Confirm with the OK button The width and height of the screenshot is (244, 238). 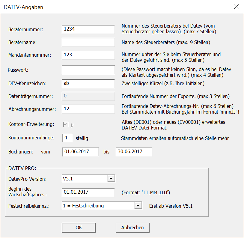pyautogui.click(x=79, y=228)
